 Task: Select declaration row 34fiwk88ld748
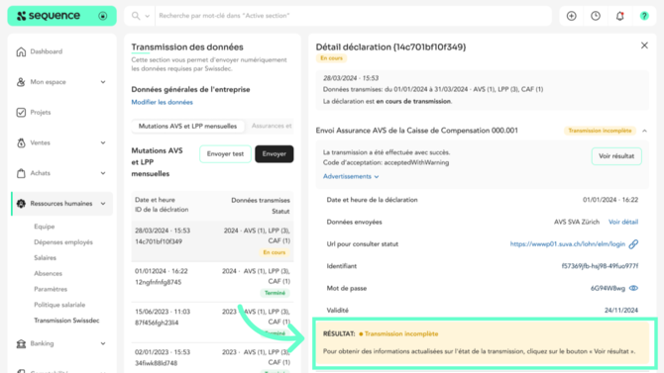coord(212,358)
